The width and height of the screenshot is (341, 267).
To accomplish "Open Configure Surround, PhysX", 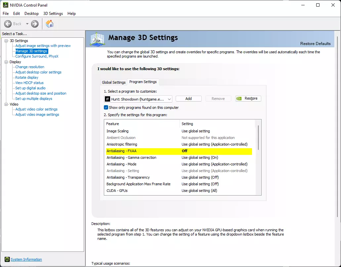I will 37,56.
